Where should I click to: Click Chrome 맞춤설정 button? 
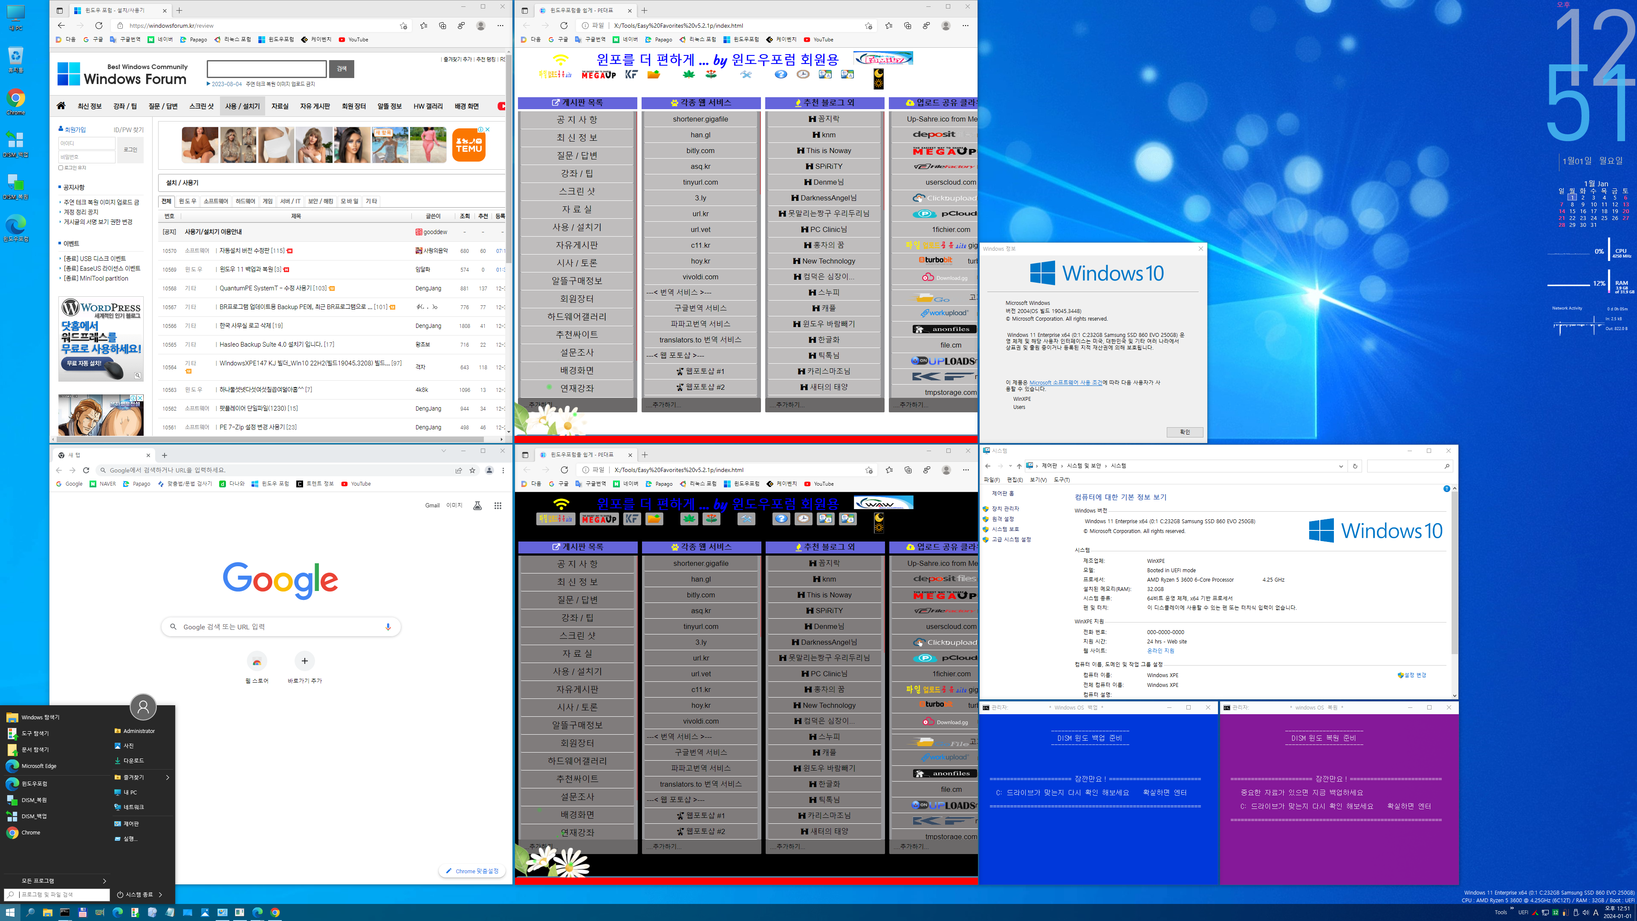(x=472, y=871)
